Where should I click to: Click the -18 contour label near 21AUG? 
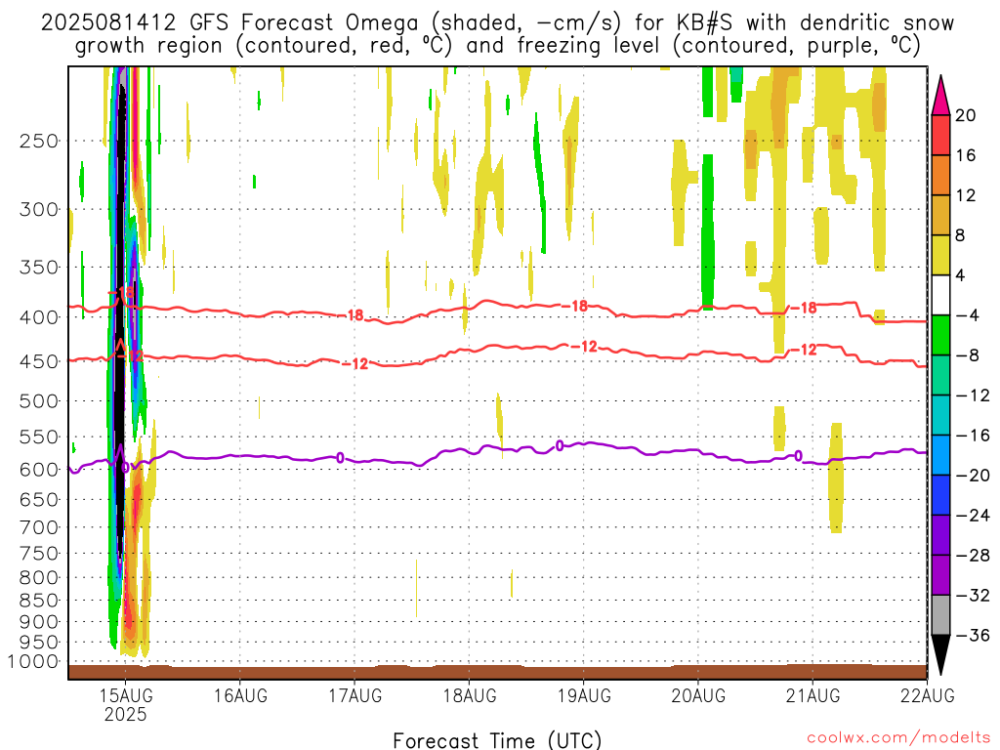coord(804,308)
